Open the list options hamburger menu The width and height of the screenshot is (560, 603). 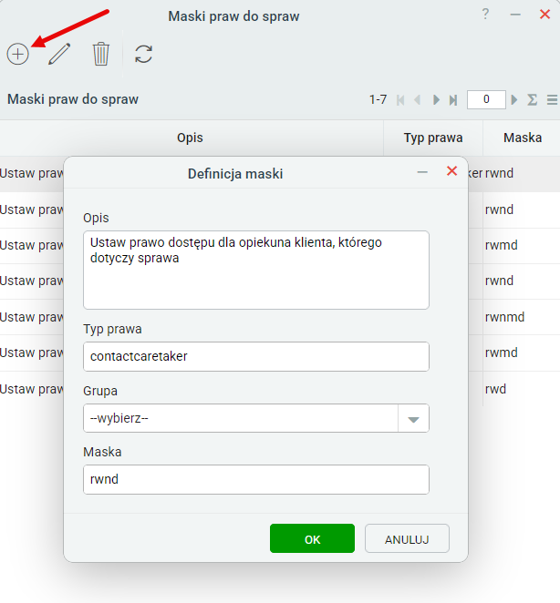click(552, 100)
